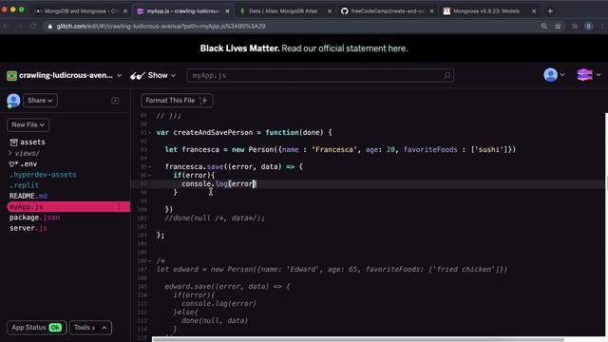The width and height of the screenshot is (608, 342).
Task: Click the browser back arrow
Action: point(6,26)
